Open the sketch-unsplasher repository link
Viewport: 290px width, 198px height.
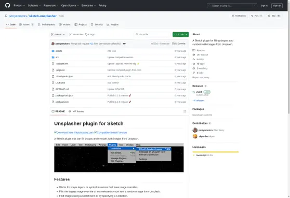coord(43,16)
